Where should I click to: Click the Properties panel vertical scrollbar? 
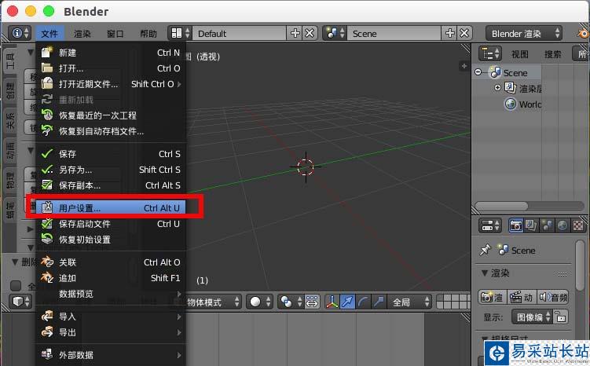[581, 265]
